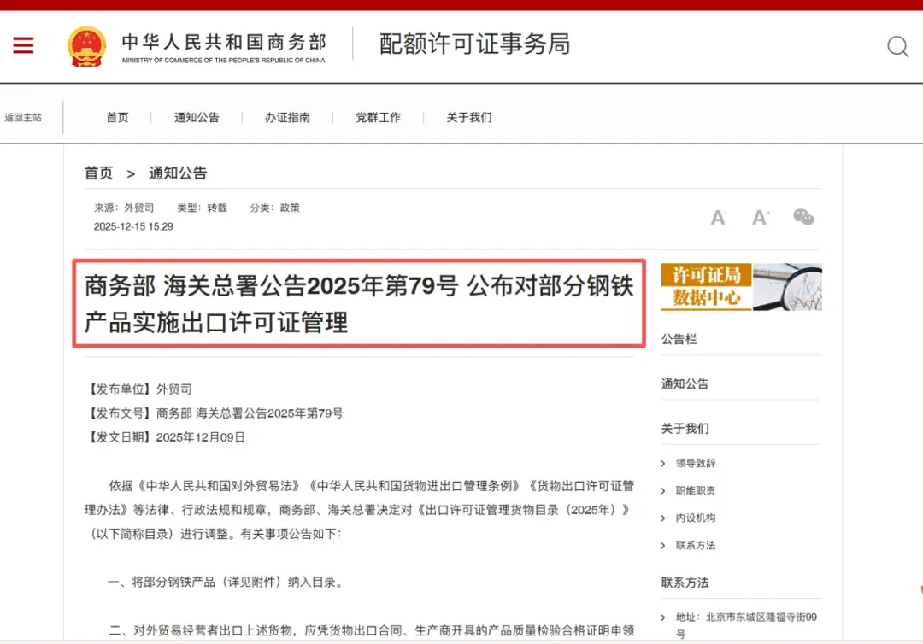This screenshot has height=644, width=923.
Task: Click the line 一、将部分钢铁产品（详见附件）纳入目录。
Action: (227, 583)
